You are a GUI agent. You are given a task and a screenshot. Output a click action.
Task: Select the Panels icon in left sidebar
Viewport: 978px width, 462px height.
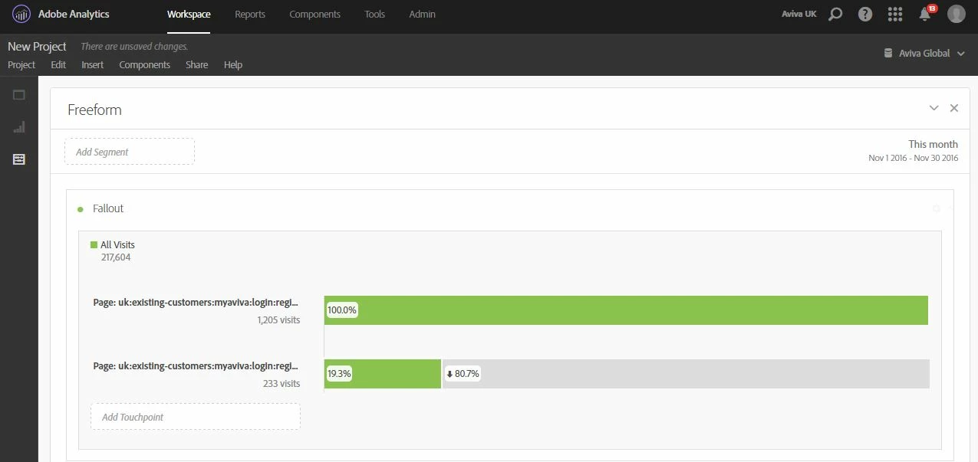coord(19,95)
